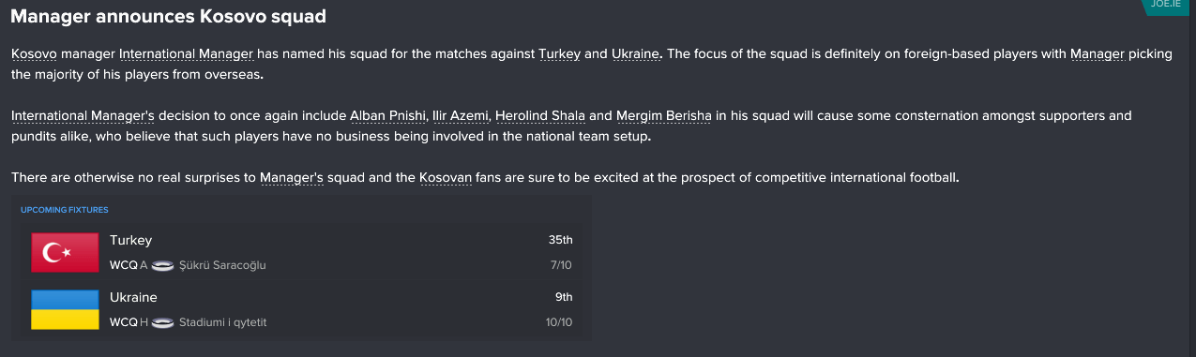Click the Stadiumi i qytetit stadium name
This screenshot has width=1196, height=357.
point(229,322)
